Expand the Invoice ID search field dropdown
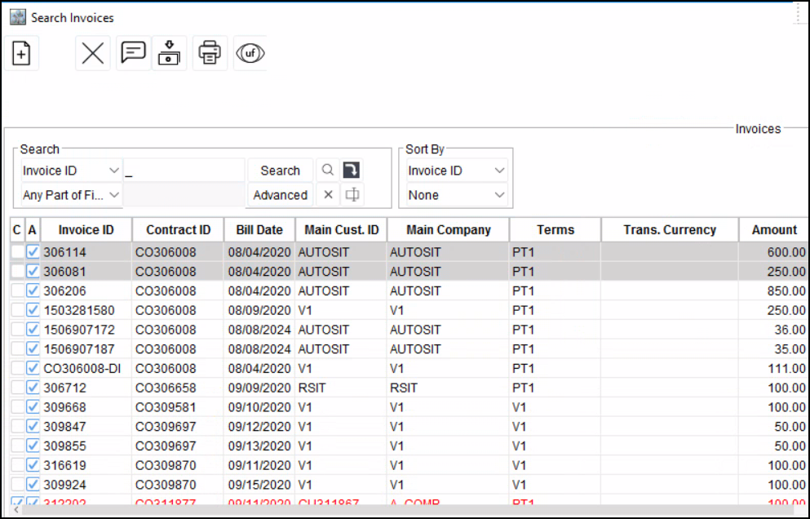 pyautogui.click(x=113, y=171)
